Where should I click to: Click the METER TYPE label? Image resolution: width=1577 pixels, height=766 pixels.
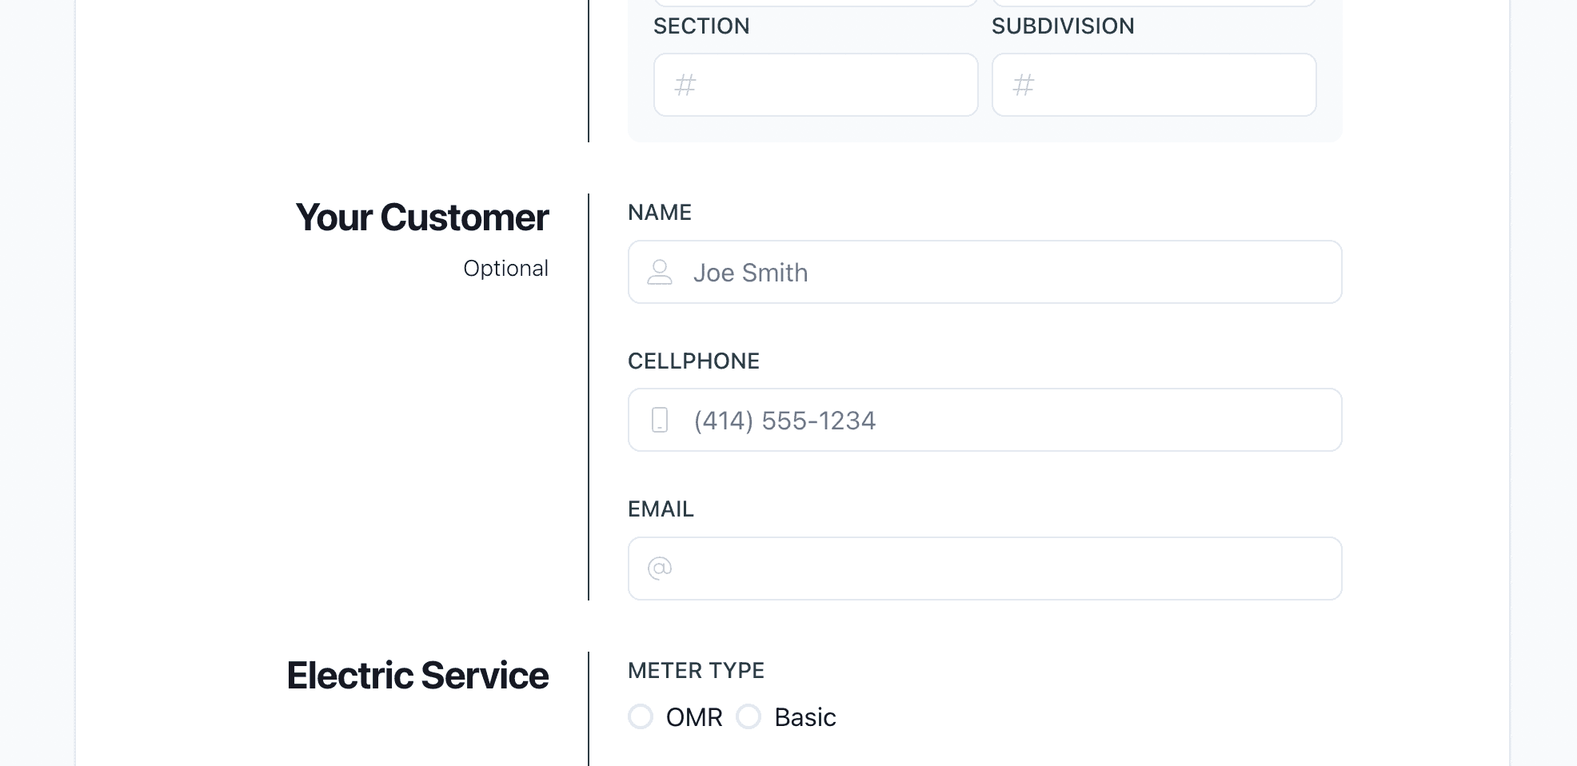pyautogui.click(x=696, y=670)
